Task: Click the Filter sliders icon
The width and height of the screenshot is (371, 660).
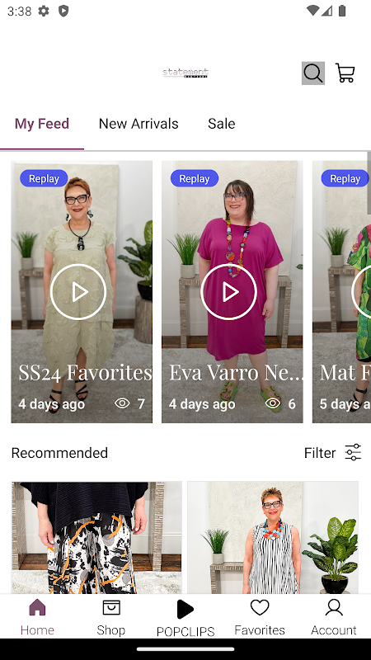Action: 353,452
